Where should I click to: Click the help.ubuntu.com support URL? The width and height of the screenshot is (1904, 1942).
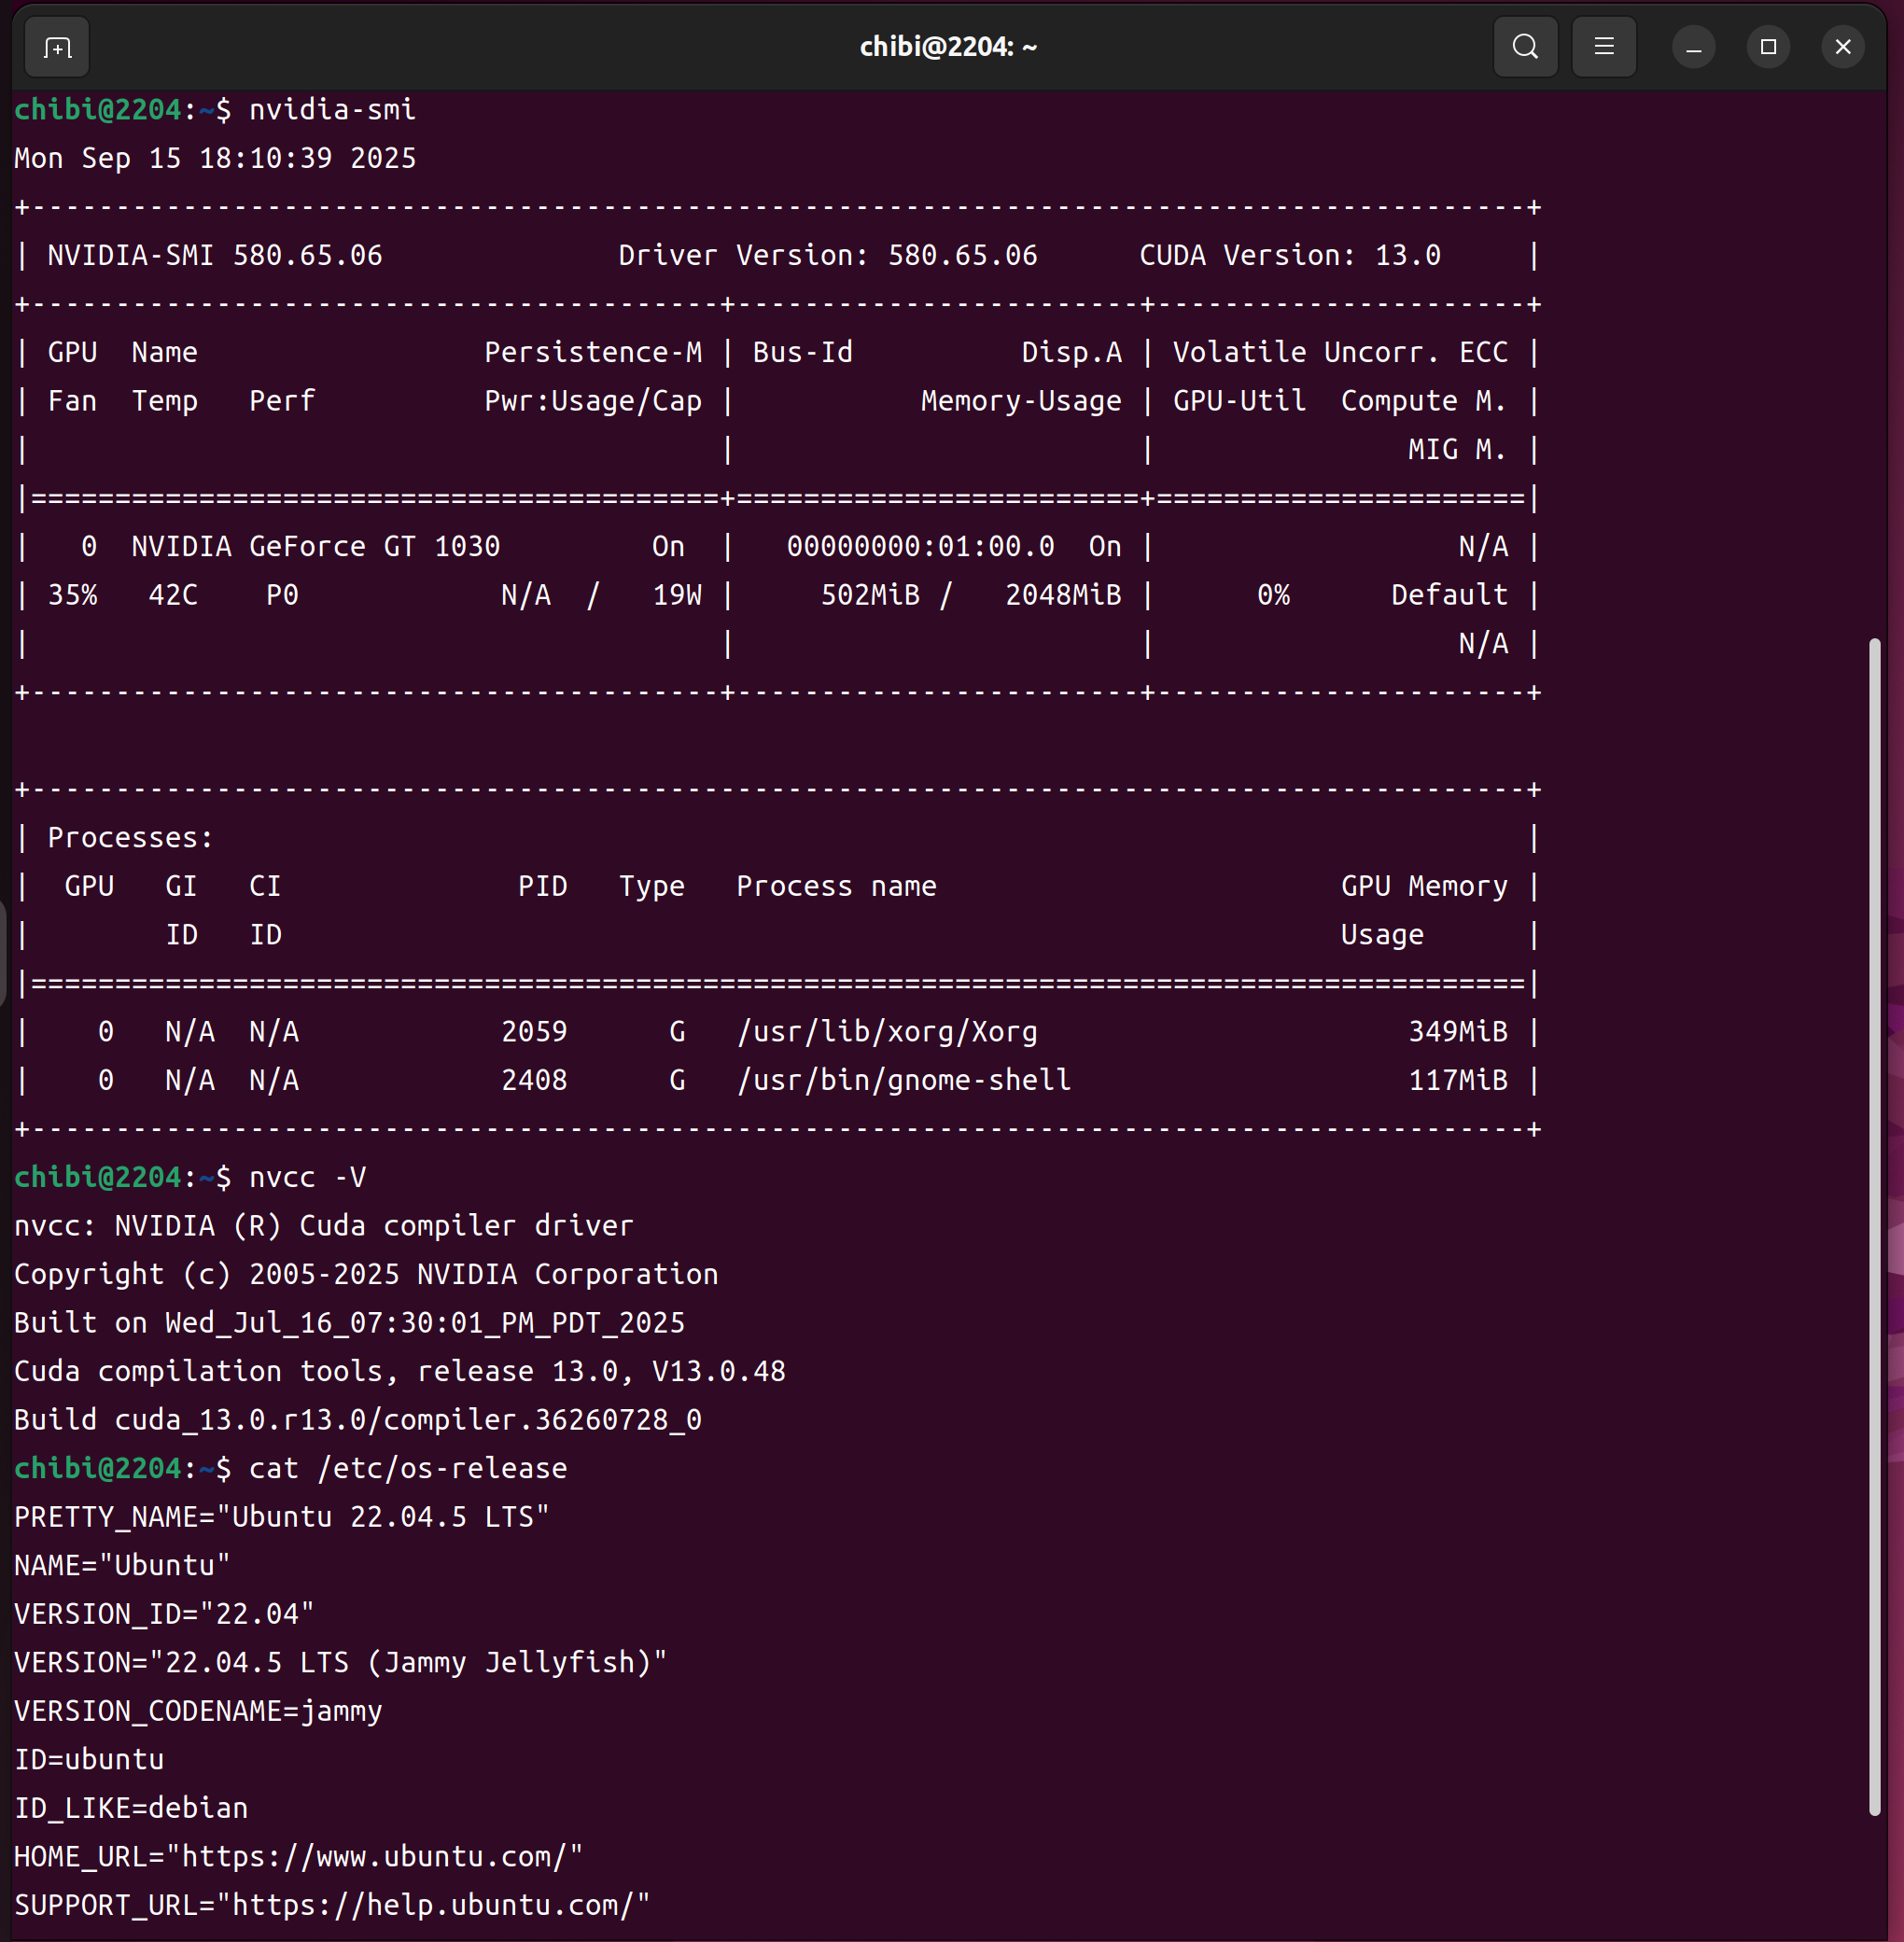pos(441,1905)
